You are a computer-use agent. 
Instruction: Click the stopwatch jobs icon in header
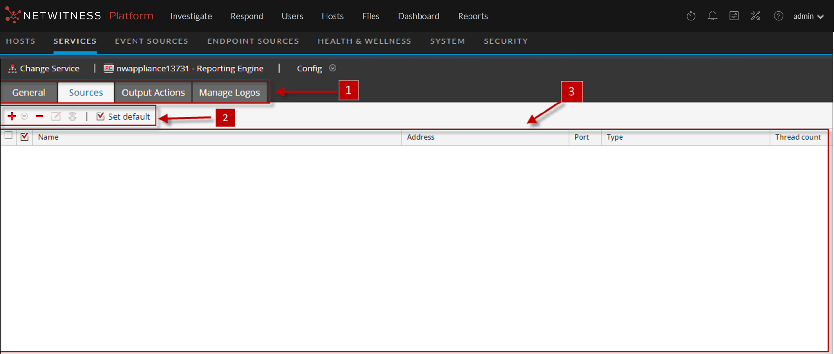[x=691, y=16]
